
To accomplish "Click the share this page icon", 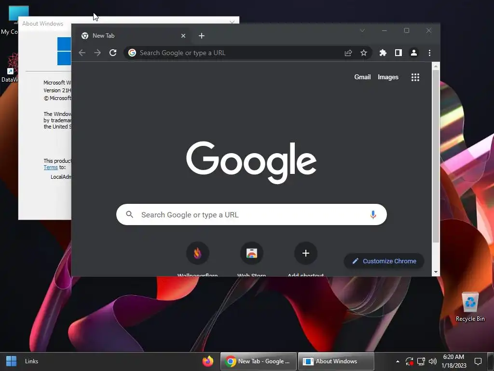I will coord(348,53).
